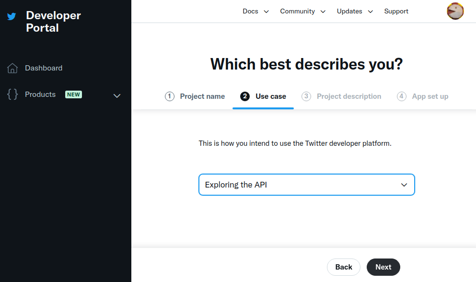The width and height of the screenshot is (476, 282).
Task: Click the step 3 circle numbered icon
Action: [x=306, y=96]
